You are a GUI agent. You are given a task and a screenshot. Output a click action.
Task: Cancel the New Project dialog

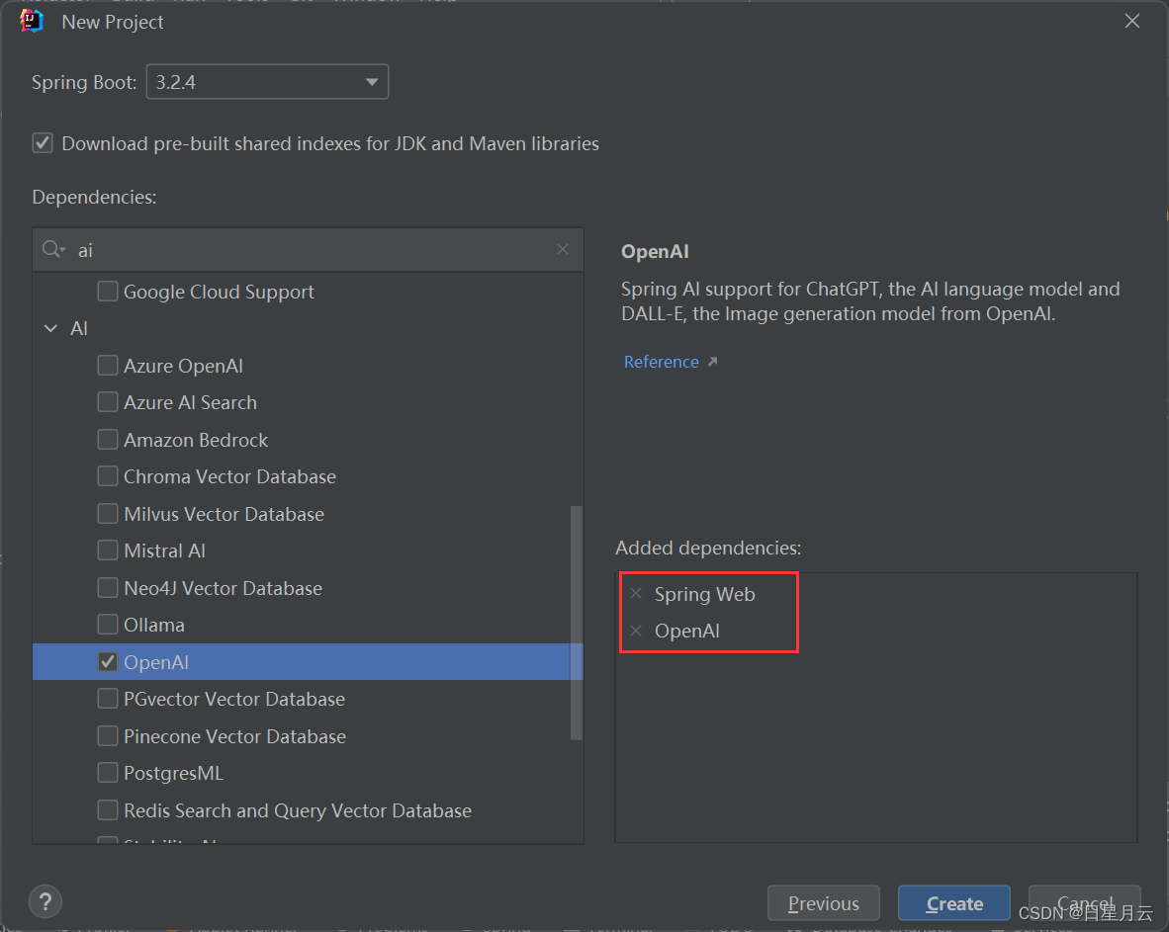pos(1084,903)
